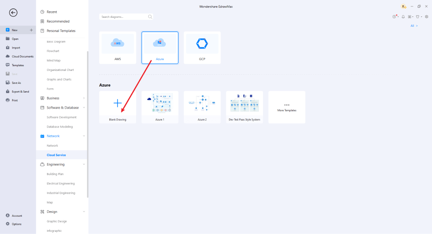
Task: Open the Azure 2 template
Action: (202, 107)
